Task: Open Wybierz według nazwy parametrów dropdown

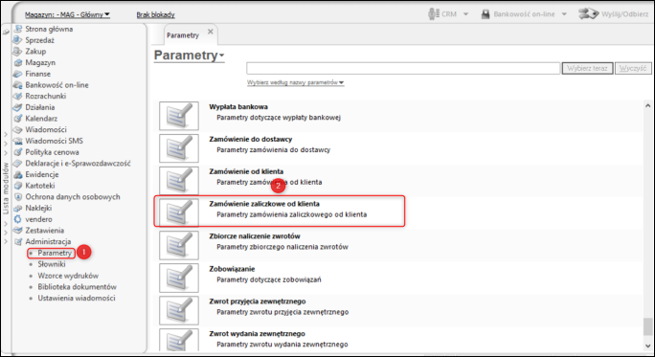Action: tap(295, 82)
